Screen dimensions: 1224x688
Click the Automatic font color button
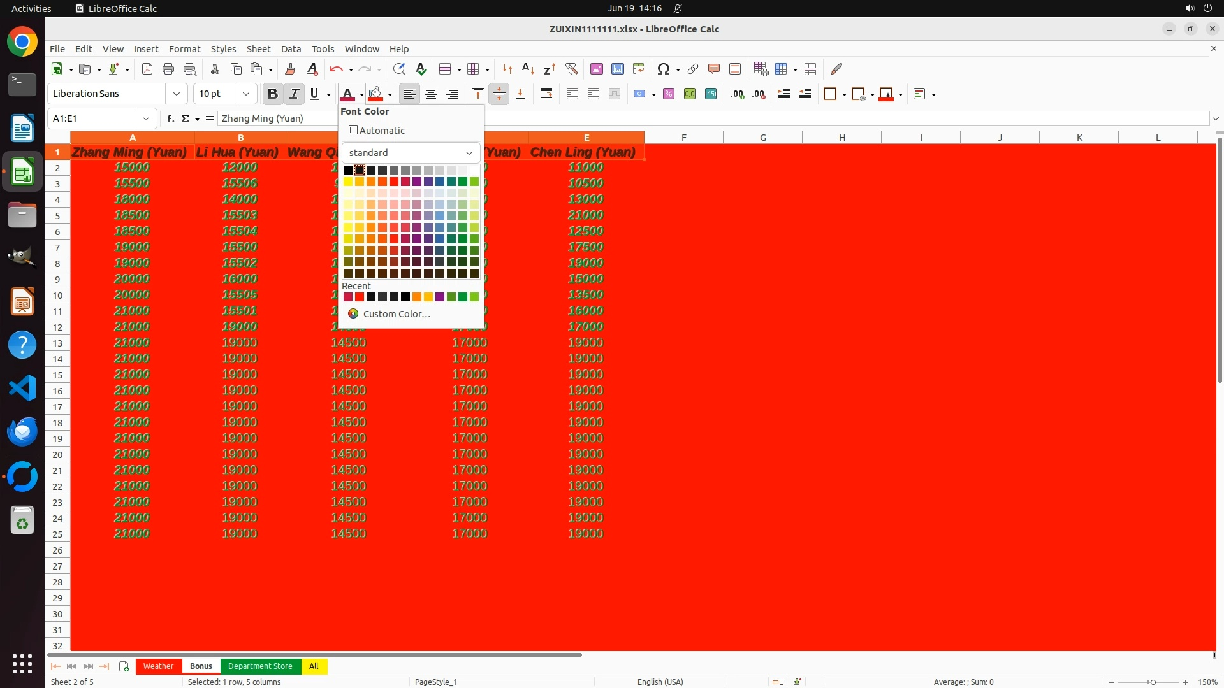pos(377,131)
